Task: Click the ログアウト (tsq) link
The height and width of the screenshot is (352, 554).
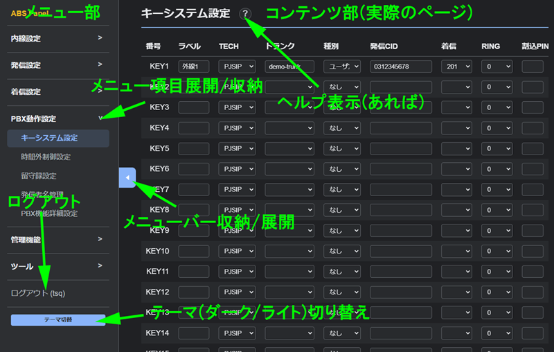Action: 38,293
